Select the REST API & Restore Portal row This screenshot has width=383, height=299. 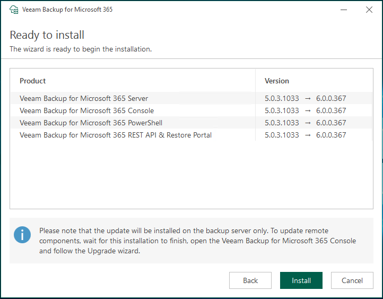(192, 135)
